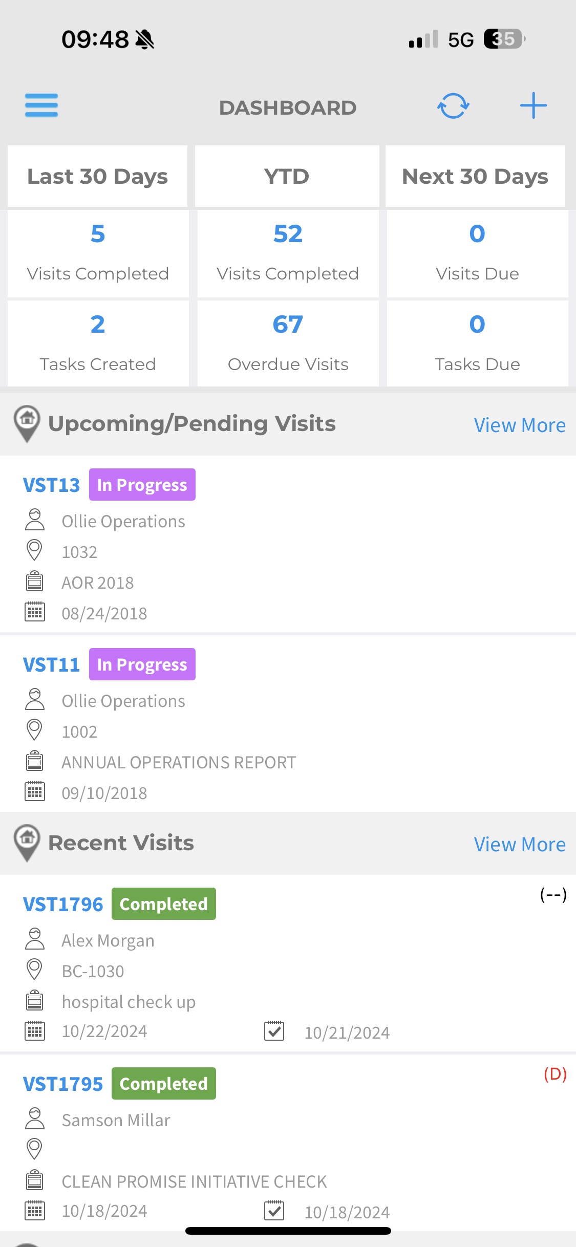Screen dimensions: 576x1247
Task: Open visit VST1796
Action: [63, 904]
